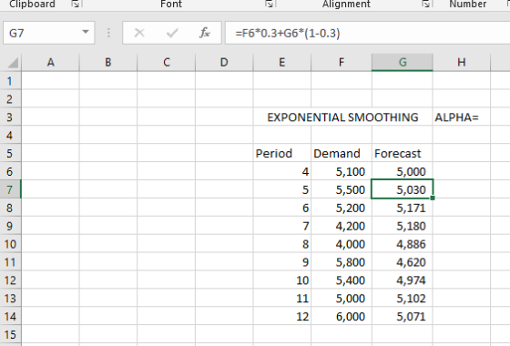The width and height of the screenshot is (510, 346).
Task: Click the formula bar options dots handle
Action: click(108, 33)
